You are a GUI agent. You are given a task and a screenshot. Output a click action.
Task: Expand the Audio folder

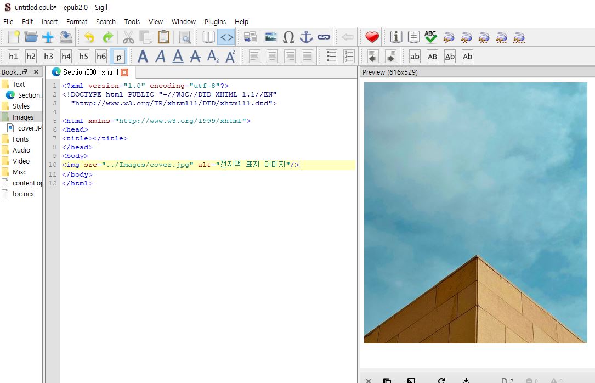(21, 150)
